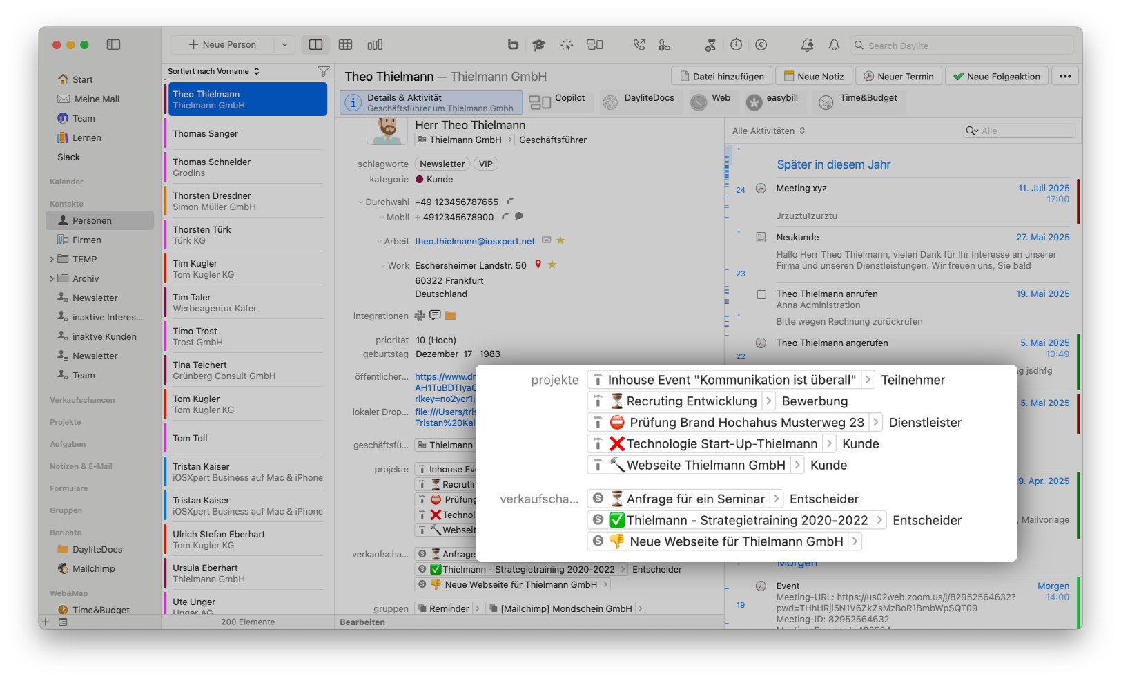Viewport: 1121px width, 681px height.
Task: Click the compose email icon beside address
Action: pos(547,240)
